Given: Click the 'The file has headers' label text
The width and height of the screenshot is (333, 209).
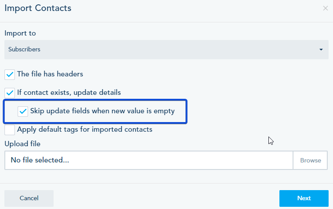Looking at the screenshot, I should point(50,74).
